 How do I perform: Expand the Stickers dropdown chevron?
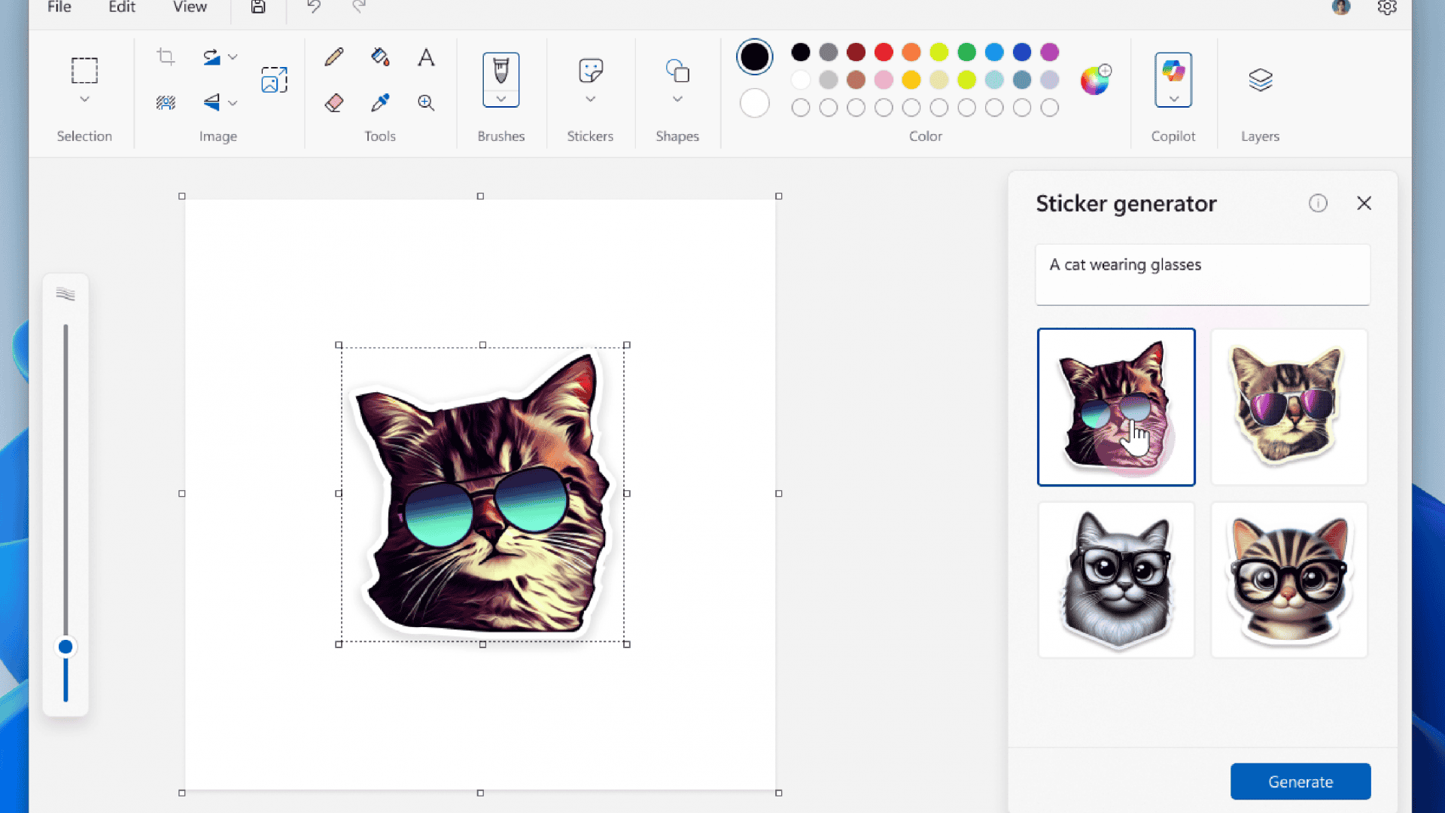click(x=591, y=99)
